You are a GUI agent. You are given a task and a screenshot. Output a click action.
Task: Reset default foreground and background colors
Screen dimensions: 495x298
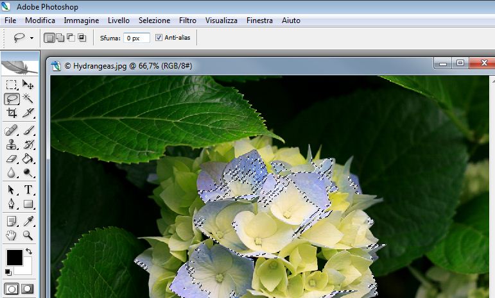point(8,272)
